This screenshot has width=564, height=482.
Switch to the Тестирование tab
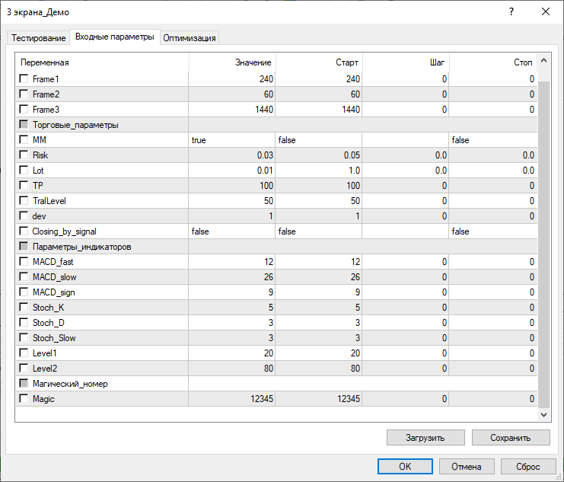click(38, 38)
